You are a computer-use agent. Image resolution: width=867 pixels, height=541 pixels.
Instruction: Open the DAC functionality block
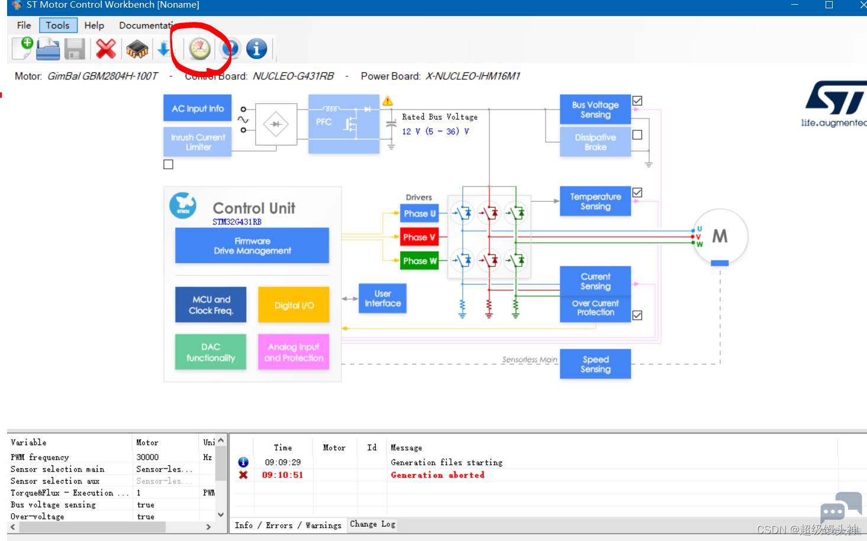[x=211, y=352]
